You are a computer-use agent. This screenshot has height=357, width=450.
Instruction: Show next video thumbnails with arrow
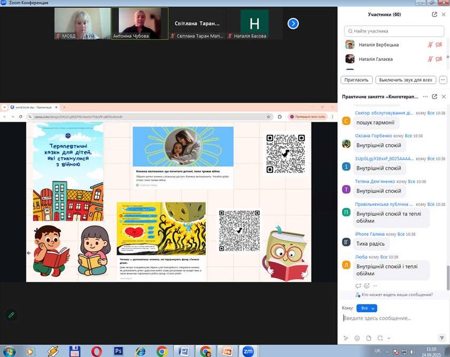293,24
